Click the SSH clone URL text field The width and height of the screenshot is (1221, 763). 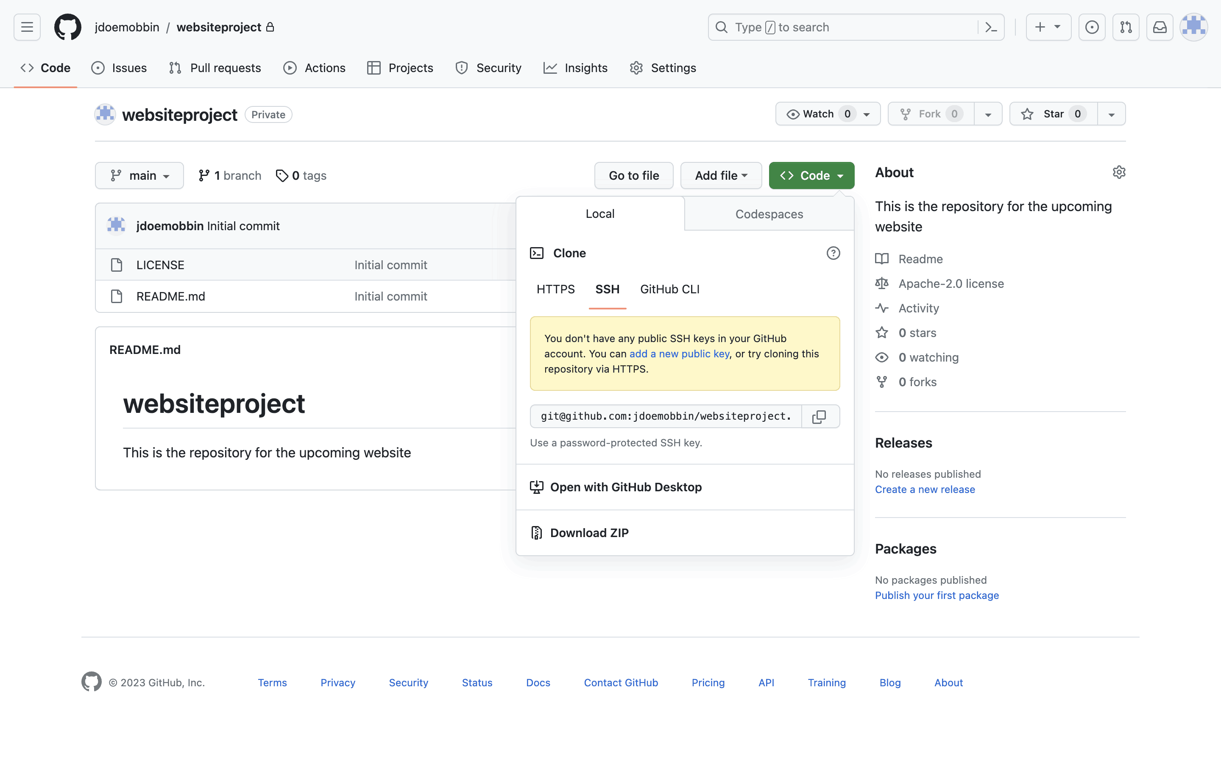coord(666,416)
